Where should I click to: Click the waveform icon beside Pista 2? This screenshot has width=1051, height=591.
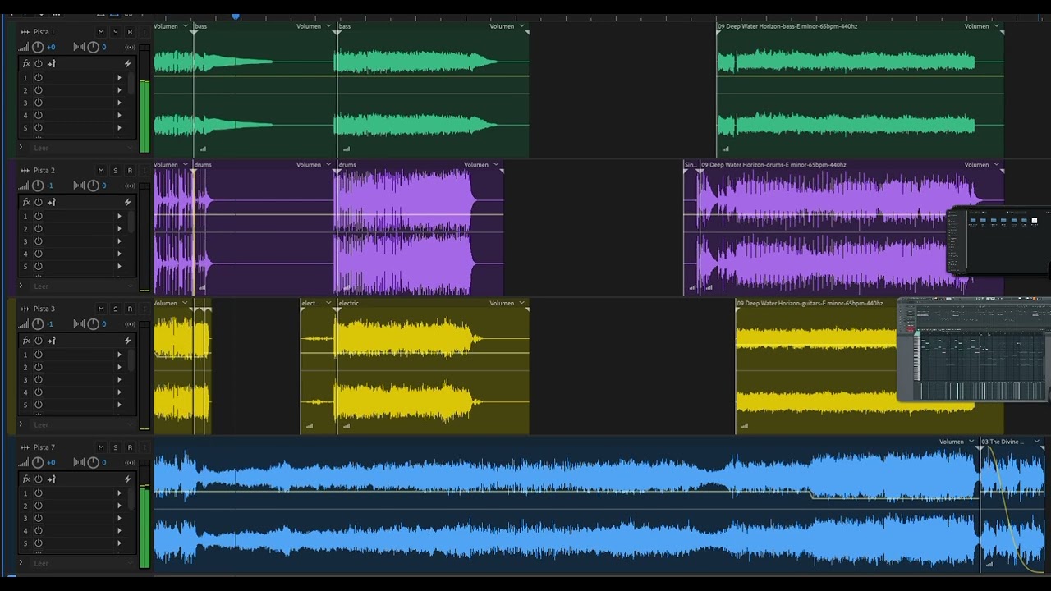click(25, 171)
